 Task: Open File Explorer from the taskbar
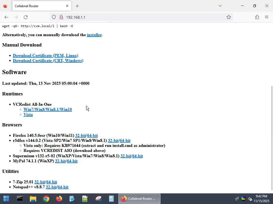33,199
